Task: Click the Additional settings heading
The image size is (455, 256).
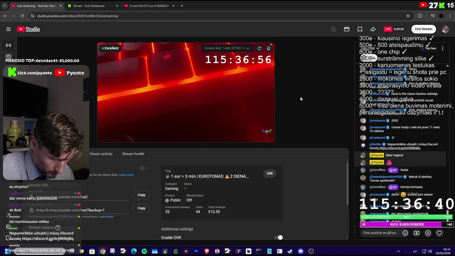Action: [x=177, y=229]
